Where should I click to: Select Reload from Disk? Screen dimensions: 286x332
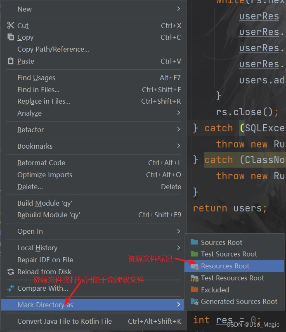click(93, 272)
